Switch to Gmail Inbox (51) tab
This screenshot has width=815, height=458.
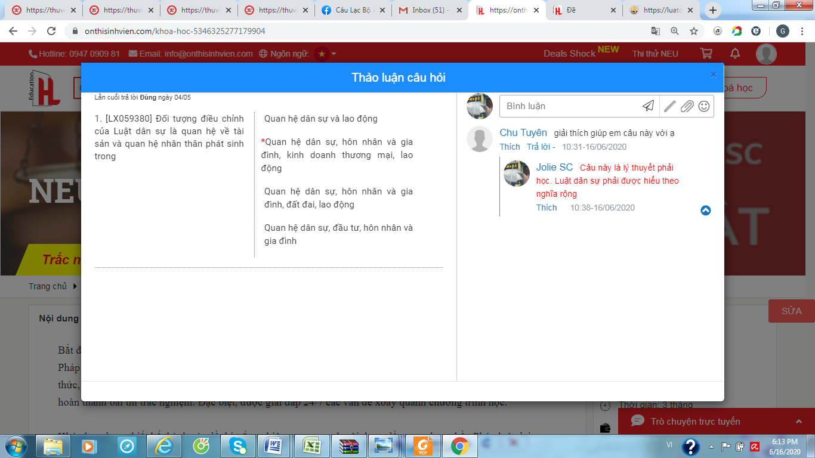[431, 10]
